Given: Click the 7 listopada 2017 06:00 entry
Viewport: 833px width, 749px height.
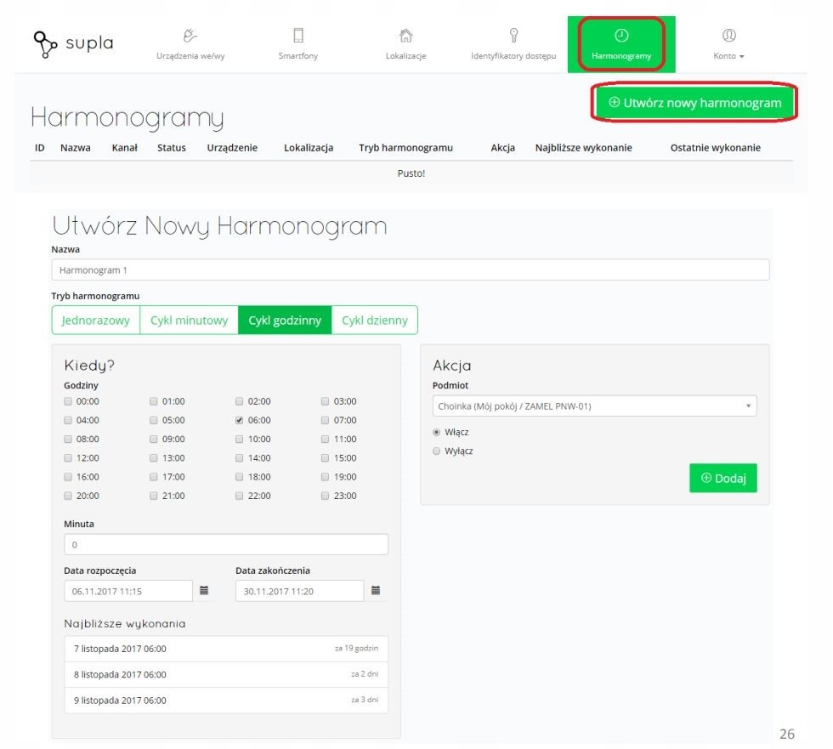Looking at the screenshot, I should (226, 649).
